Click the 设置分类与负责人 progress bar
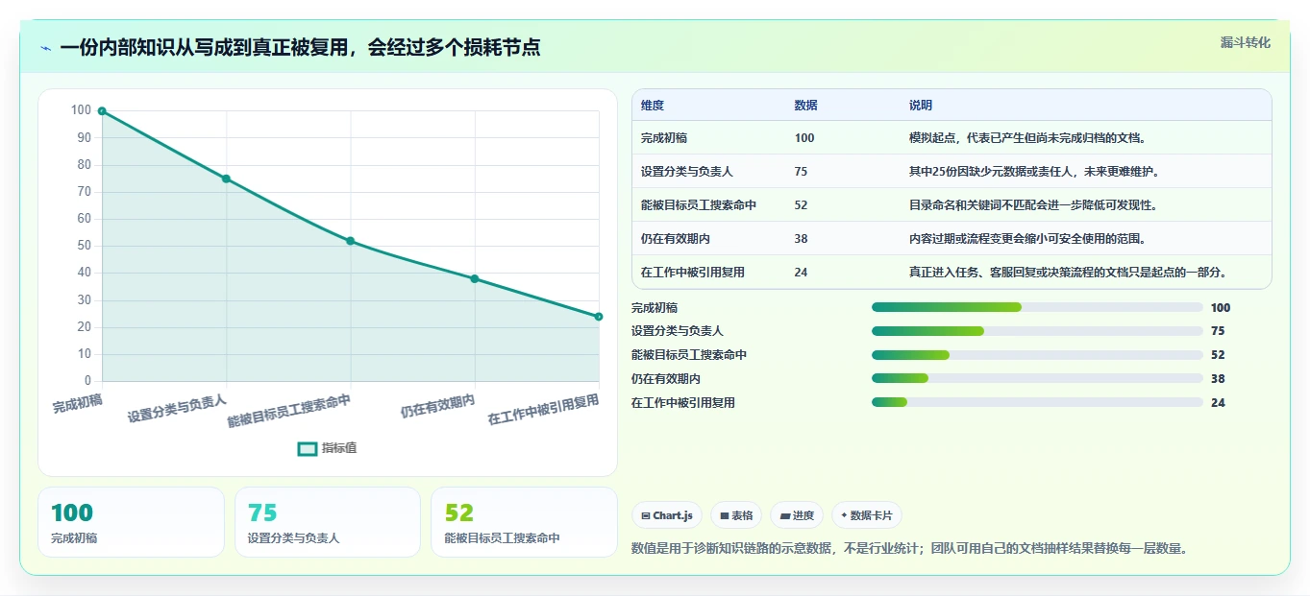This screenshot has height=596, width=1310. 1037,331
